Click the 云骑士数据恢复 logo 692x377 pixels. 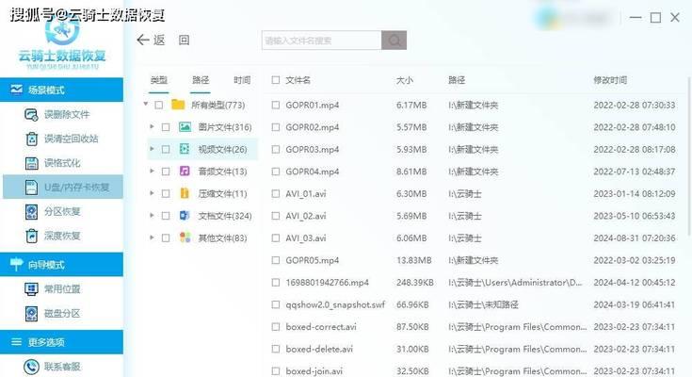pyautogui.click(x=62, y=44)
